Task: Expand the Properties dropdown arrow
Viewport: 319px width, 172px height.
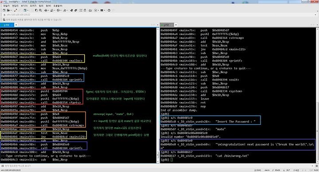Action: coord(28,10)
